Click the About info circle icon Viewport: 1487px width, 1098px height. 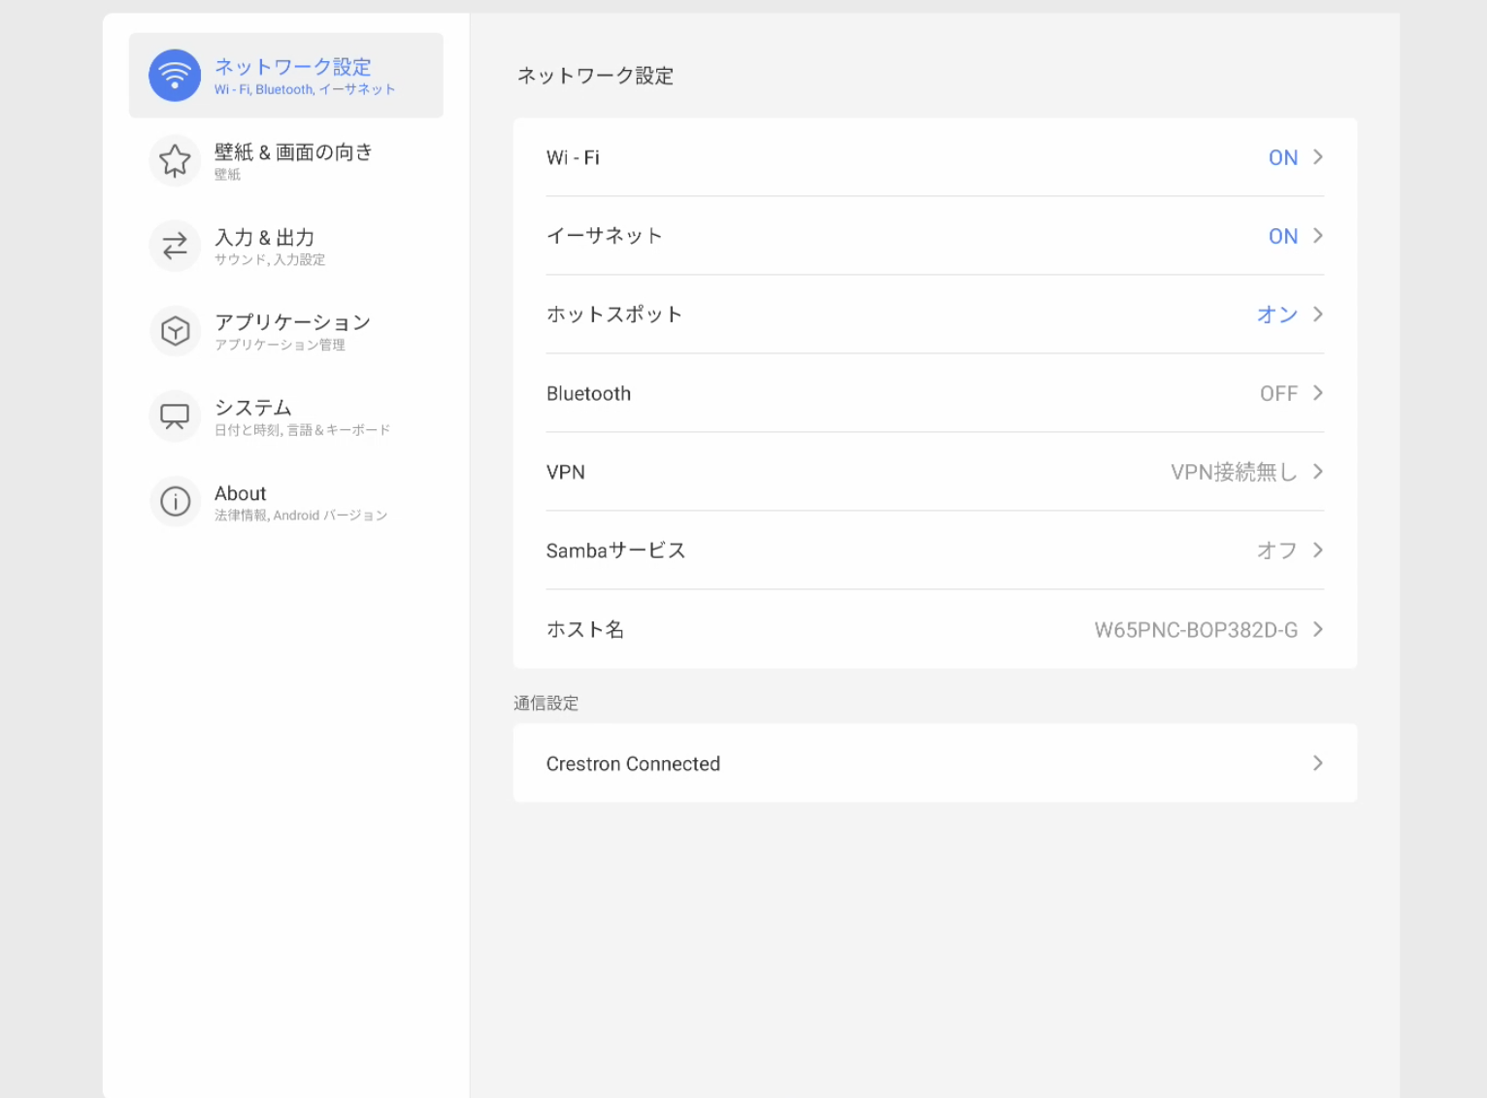click(175, 502)
